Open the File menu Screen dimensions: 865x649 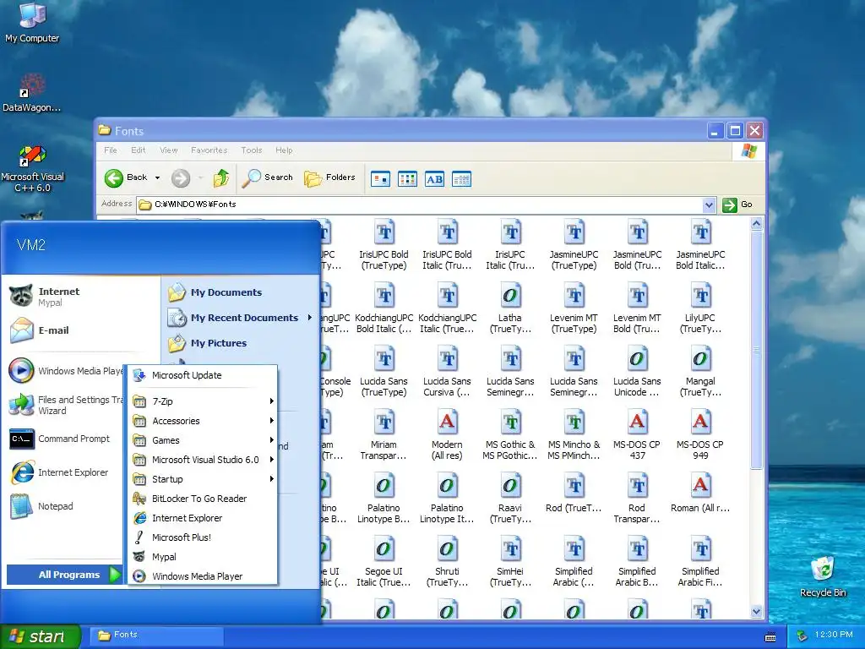point(111,150)
